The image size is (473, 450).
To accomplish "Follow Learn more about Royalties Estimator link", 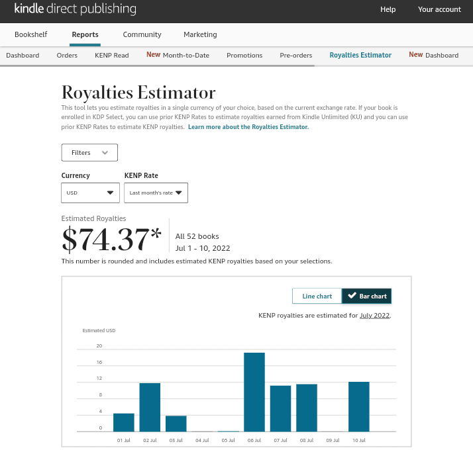I will pos(248,127).
